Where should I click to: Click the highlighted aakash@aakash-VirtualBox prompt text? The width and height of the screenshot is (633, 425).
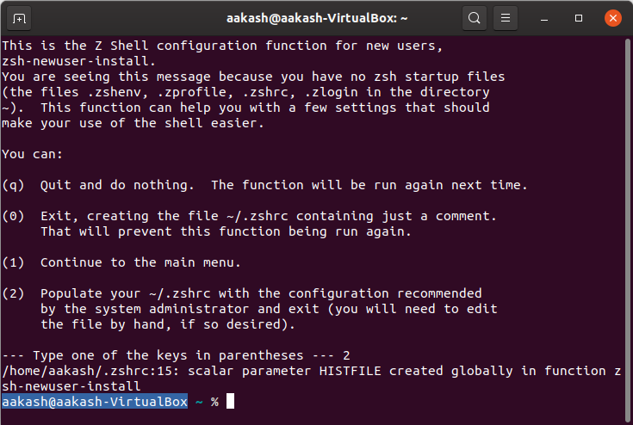[x=95, y=402]
